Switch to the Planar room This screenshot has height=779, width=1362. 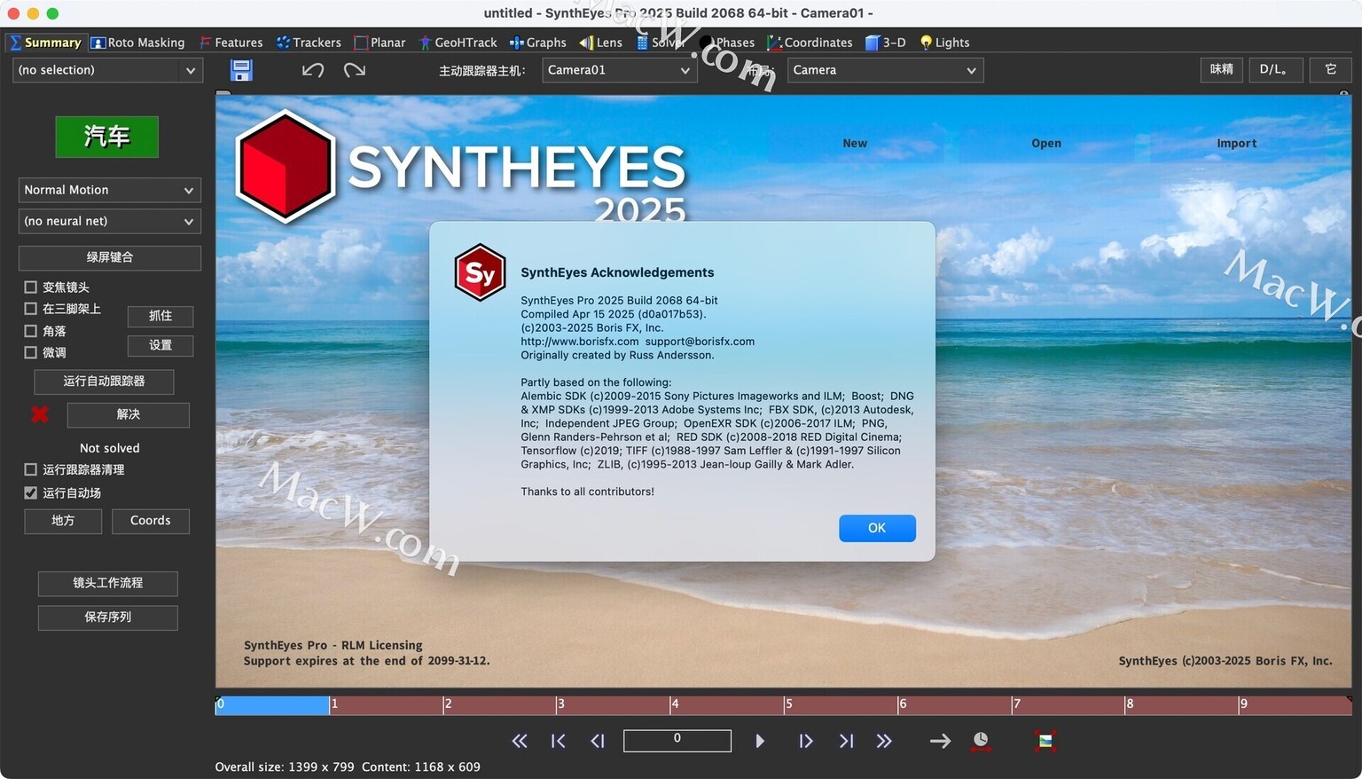tap(380, 43)
